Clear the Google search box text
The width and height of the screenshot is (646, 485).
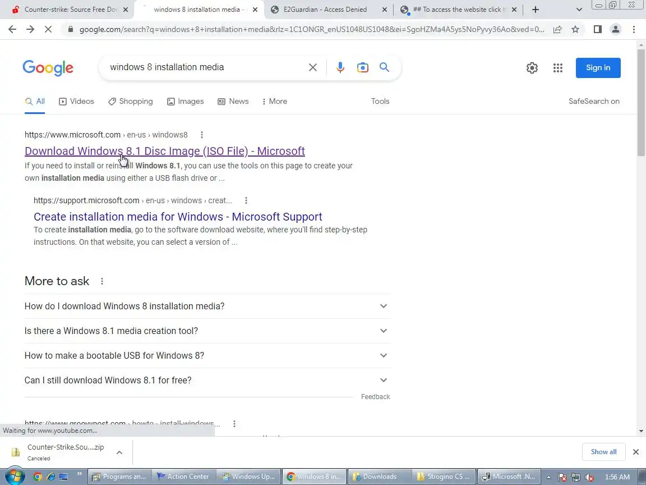tap(313, 67)
